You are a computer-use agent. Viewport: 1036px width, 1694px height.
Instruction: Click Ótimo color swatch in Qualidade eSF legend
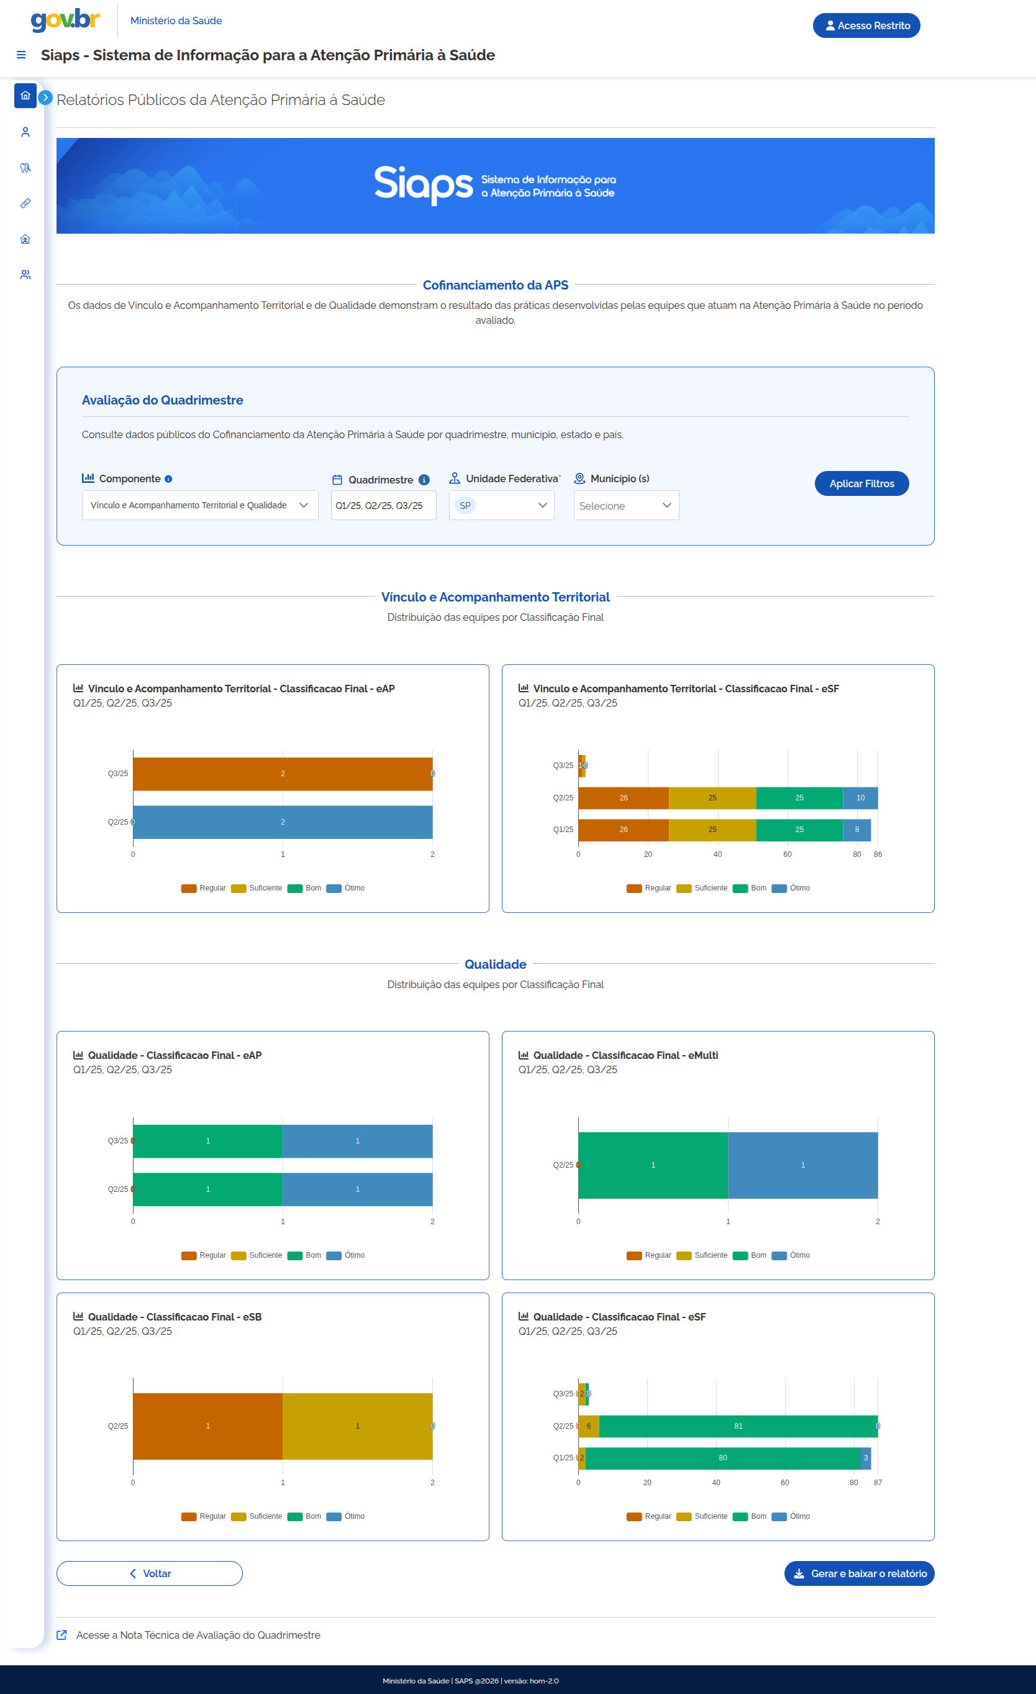pos(779,1517)
